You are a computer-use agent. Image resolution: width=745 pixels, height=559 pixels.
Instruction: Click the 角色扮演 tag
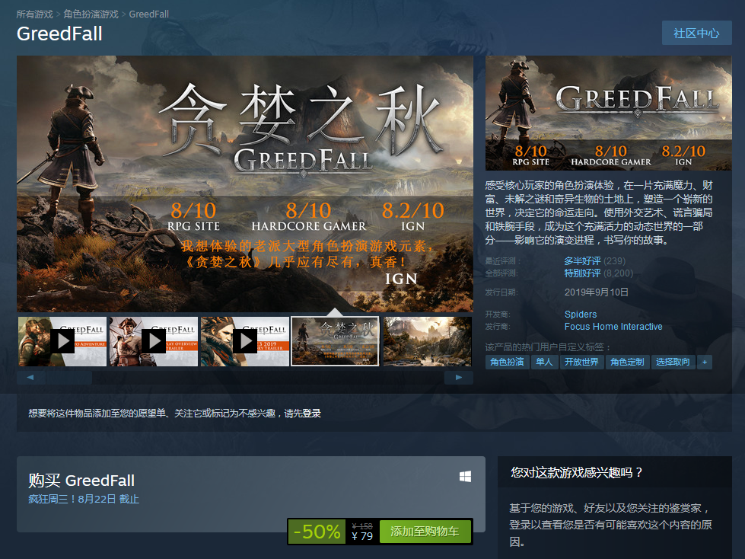point(507,362)
